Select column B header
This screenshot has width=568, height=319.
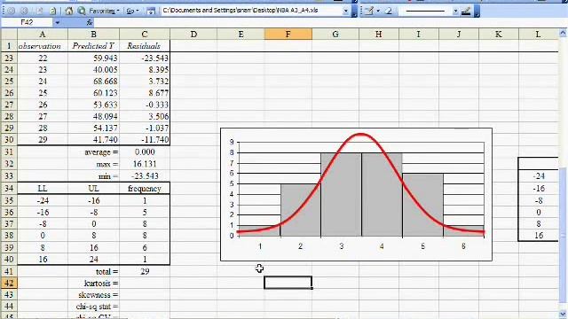[x=93, y=35]
